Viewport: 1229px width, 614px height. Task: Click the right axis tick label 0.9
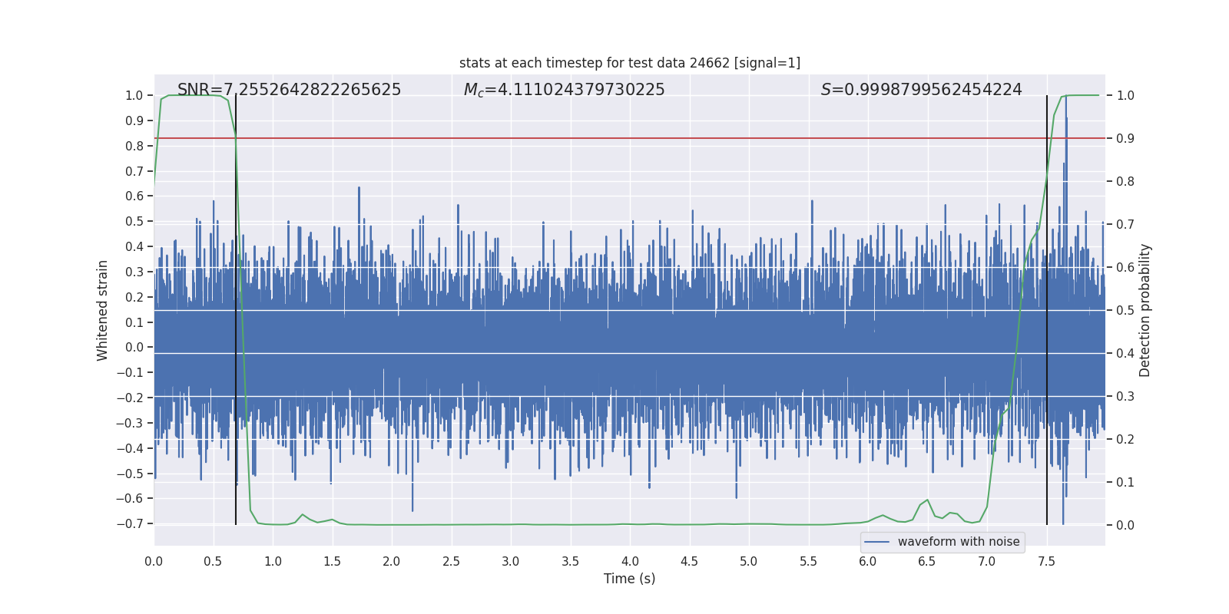coord(1125,139)
